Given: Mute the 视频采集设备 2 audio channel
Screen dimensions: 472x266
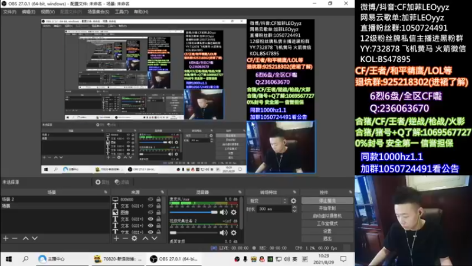Looking at the screenshot, I should point(224,232).
